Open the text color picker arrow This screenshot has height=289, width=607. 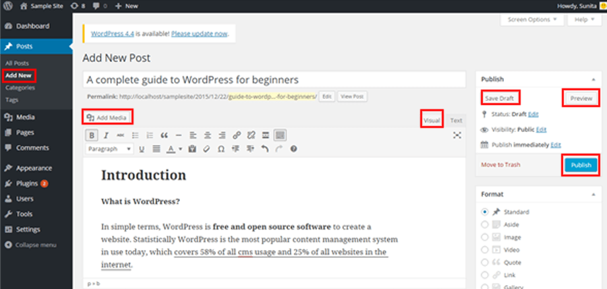pos(181,149)
